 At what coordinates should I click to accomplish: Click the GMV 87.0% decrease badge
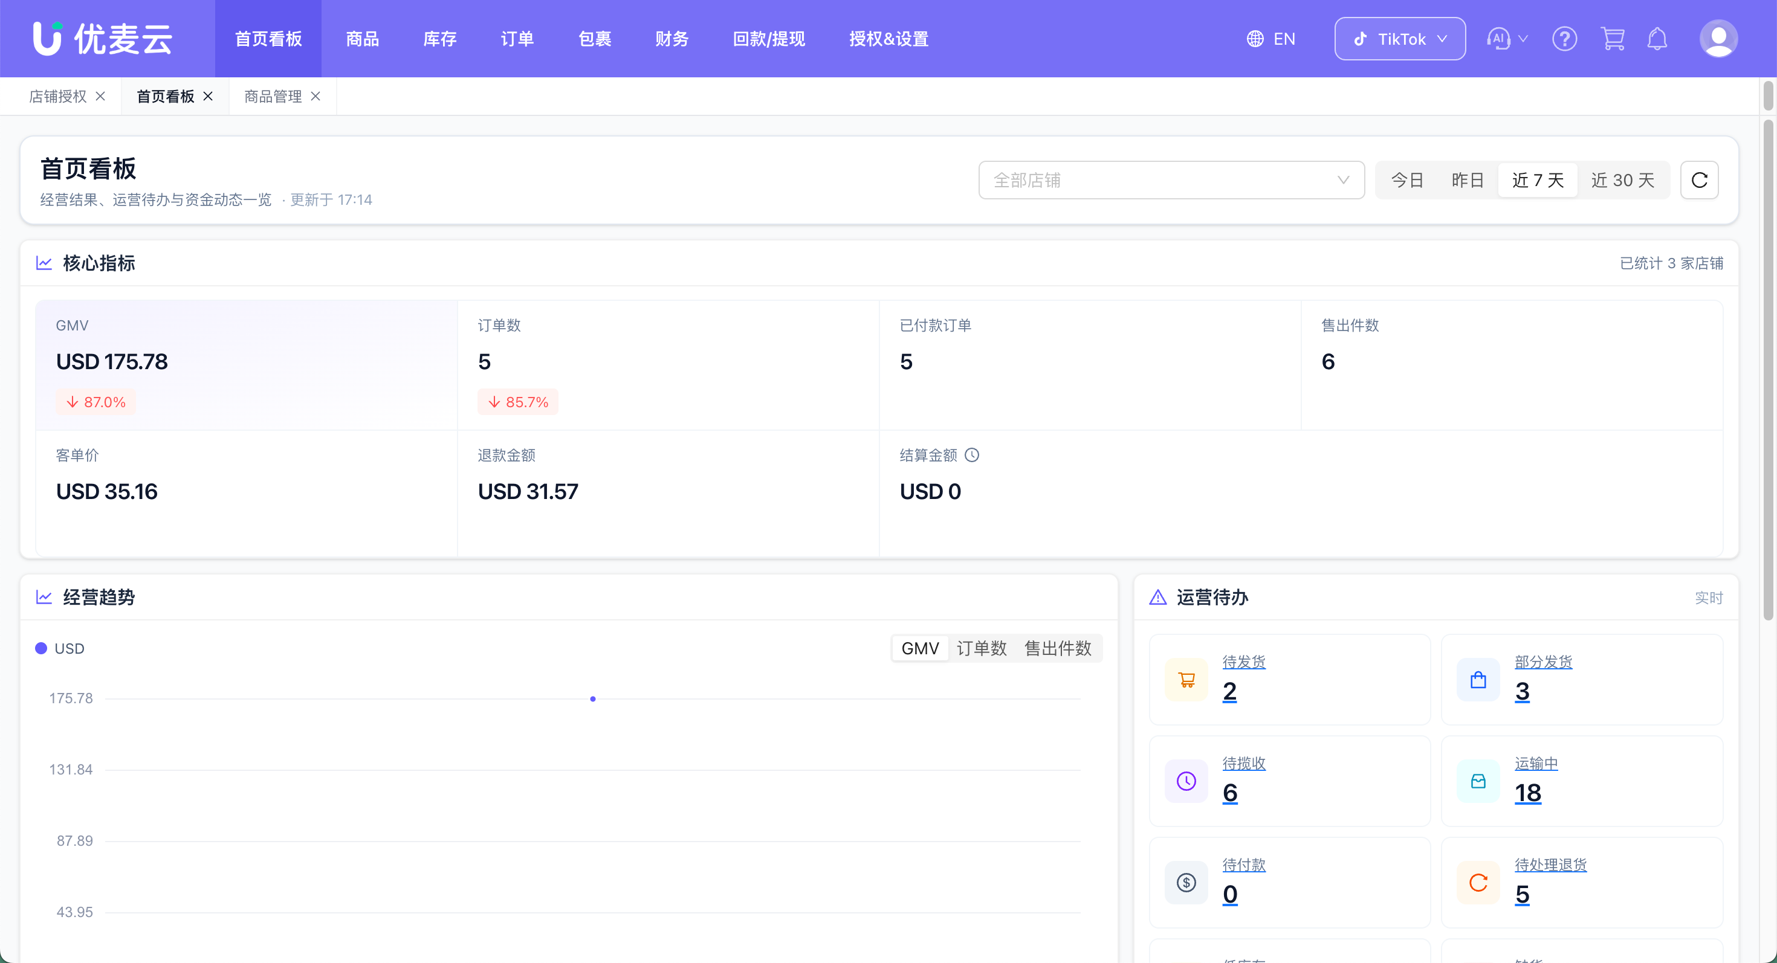pyautogui.click(x=96, y=402)
